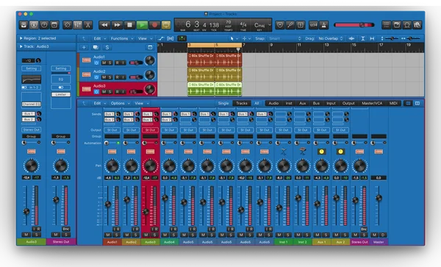This screenshot has width=441, height=267.
Task: Click the plus Add Track button
Action: point(84,47)
